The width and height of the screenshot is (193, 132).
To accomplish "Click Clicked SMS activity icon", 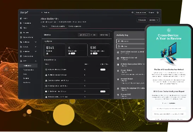I will (x=118, y=95).
